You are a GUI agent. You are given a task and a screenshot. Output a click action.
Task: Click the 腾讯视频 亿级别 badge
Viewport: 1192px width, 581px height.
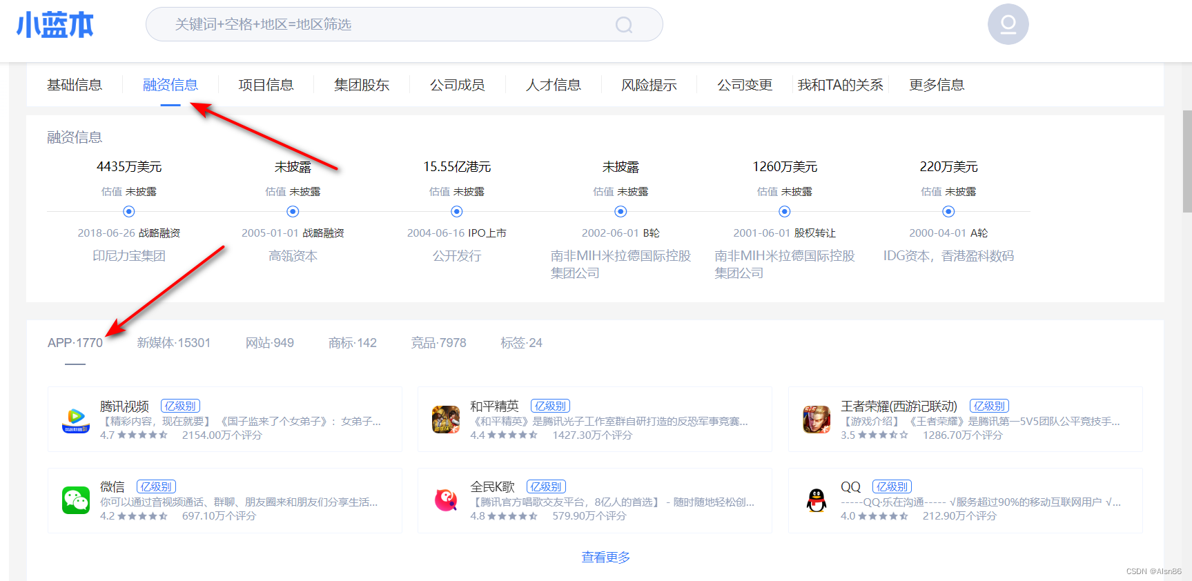[180, 406]
